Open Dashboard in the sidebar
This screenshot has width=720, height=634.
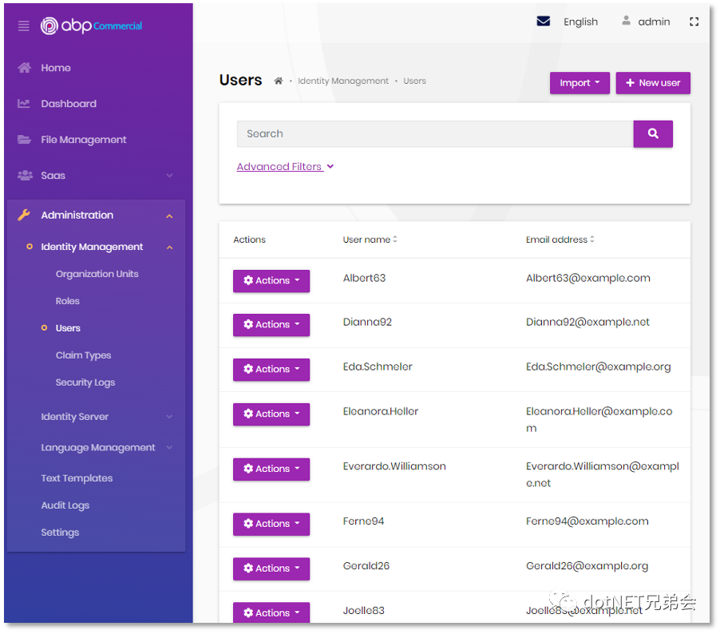click(69, 104)
